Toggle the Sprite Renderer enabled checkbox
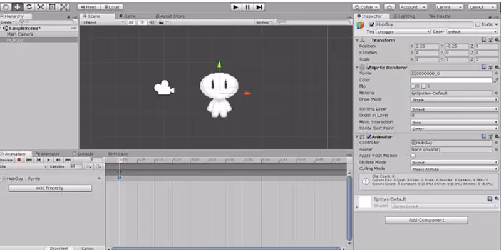 tap(369, 67)
